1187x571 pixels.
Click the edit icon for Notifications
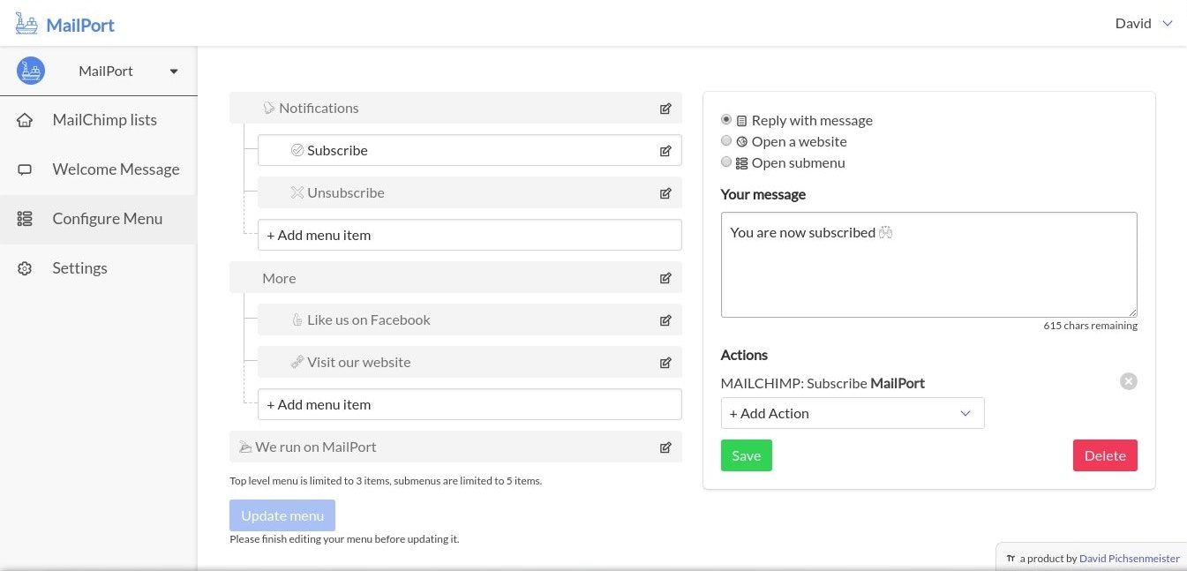[x=665, y=109]
